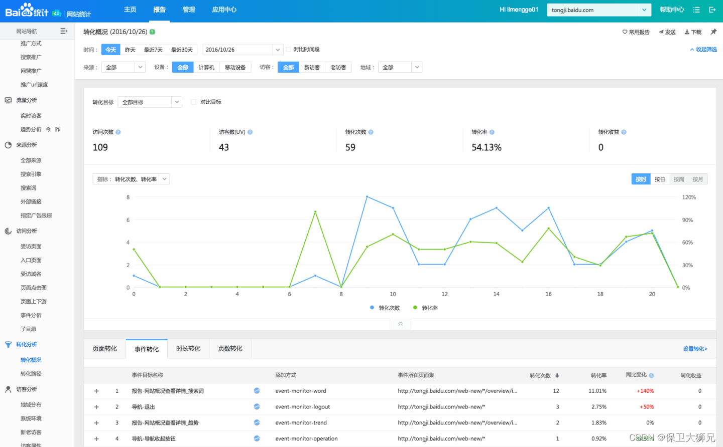
Task: Click blue status icon in event-monitor-word row
Action: pos(257,391)
